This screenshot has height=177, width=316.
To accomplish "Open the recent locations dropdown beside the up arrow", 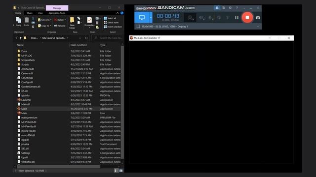I will [16, 38].
